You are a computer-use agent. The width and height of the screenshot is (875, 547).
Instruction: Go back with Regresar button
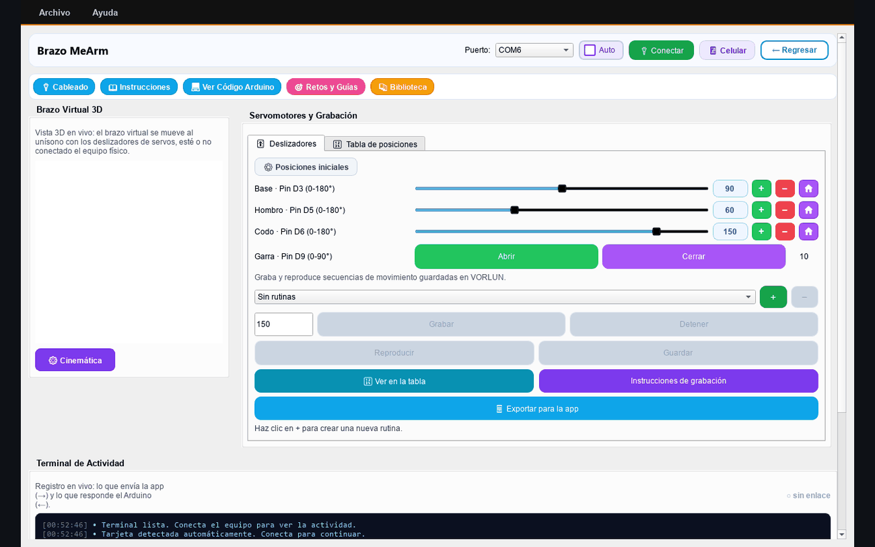pos(794,51)
